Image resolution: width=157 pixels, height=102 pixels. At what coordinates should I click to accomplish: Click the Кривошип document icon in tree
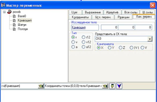coord(14,20)
